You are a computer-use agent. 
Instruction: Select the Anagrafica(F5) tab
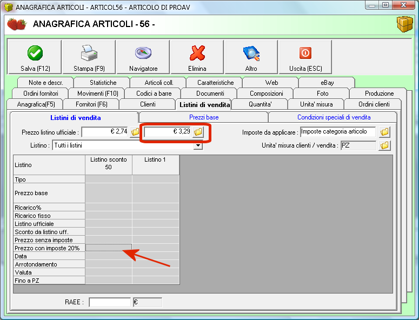[36, 104]
